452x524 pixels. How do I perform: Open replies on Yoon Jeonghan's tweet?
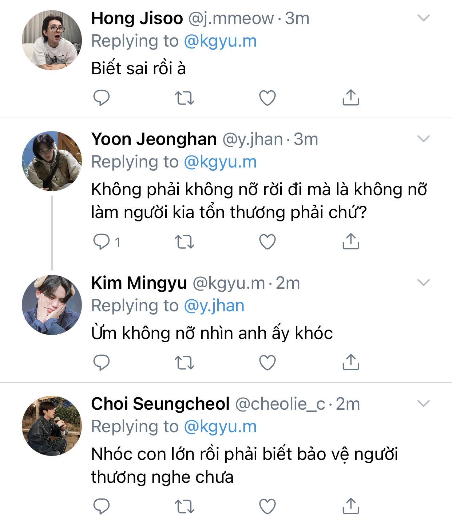(x=102, y=242)
